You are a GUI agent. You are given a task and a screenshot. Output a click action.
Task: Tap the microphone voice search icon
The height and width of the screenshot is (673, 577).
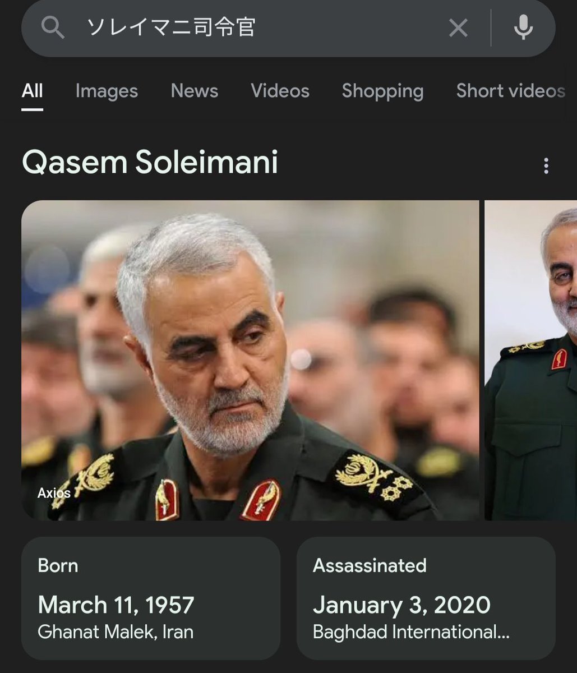(x=523, y=27)
